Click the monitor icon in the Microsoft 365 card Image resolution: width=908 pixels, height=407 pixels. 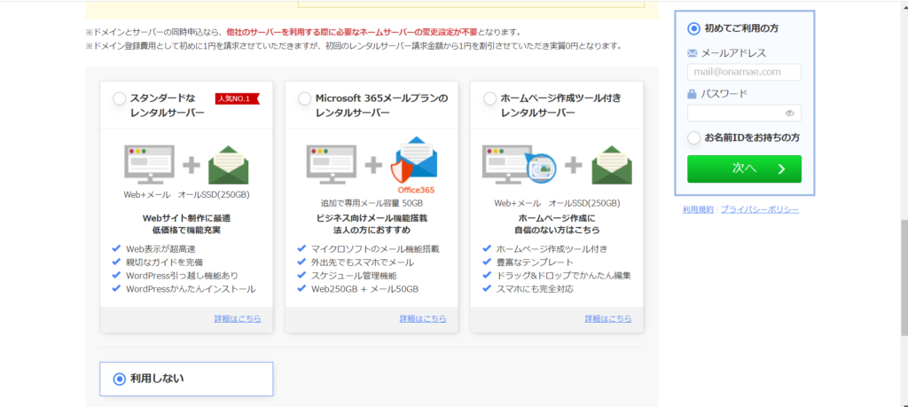pos(332,164)
